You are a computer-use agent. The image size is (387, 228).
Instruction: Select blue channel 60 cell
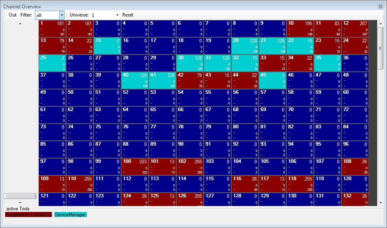coord(355,98)
